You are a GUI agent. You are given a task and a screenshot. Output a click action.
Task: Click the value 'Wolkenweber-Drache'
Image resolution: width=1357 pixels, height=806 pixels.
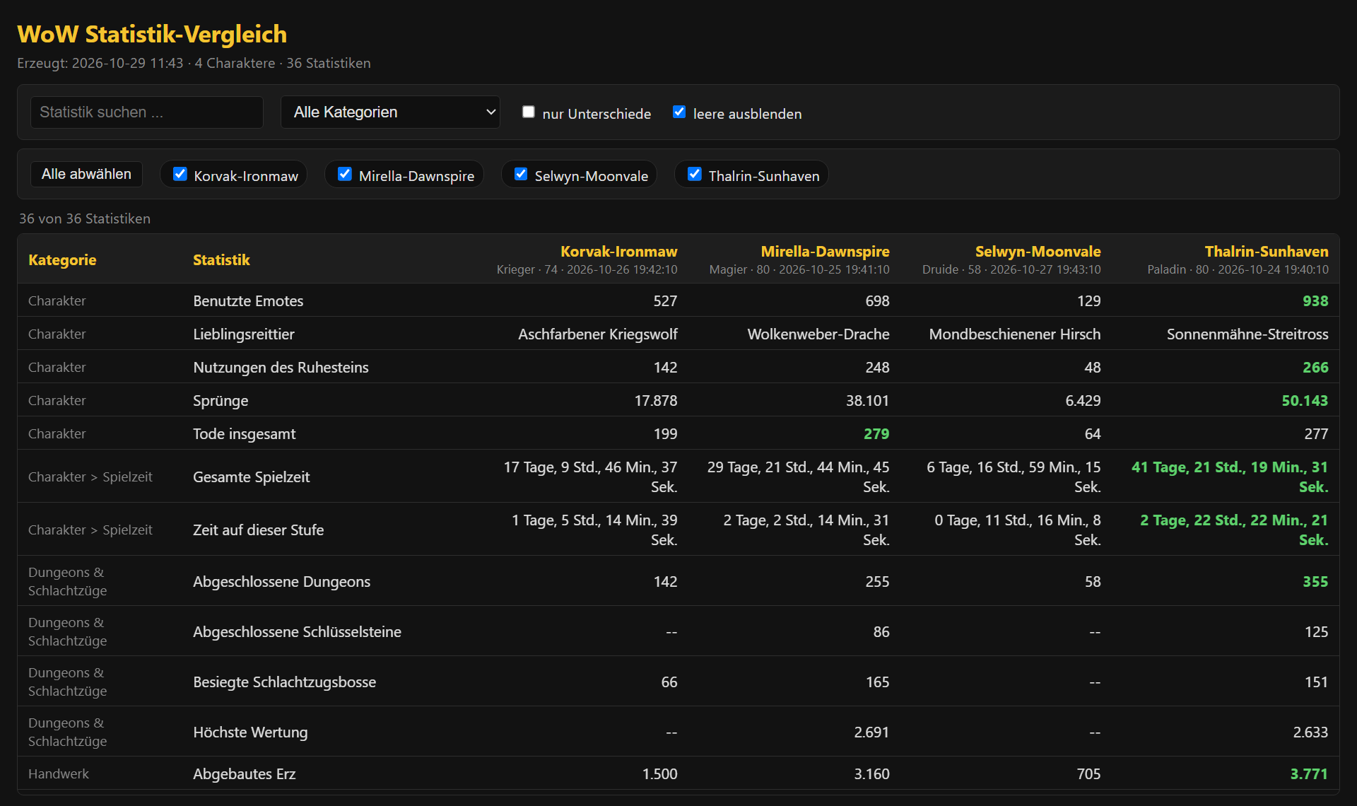point(818,334)
